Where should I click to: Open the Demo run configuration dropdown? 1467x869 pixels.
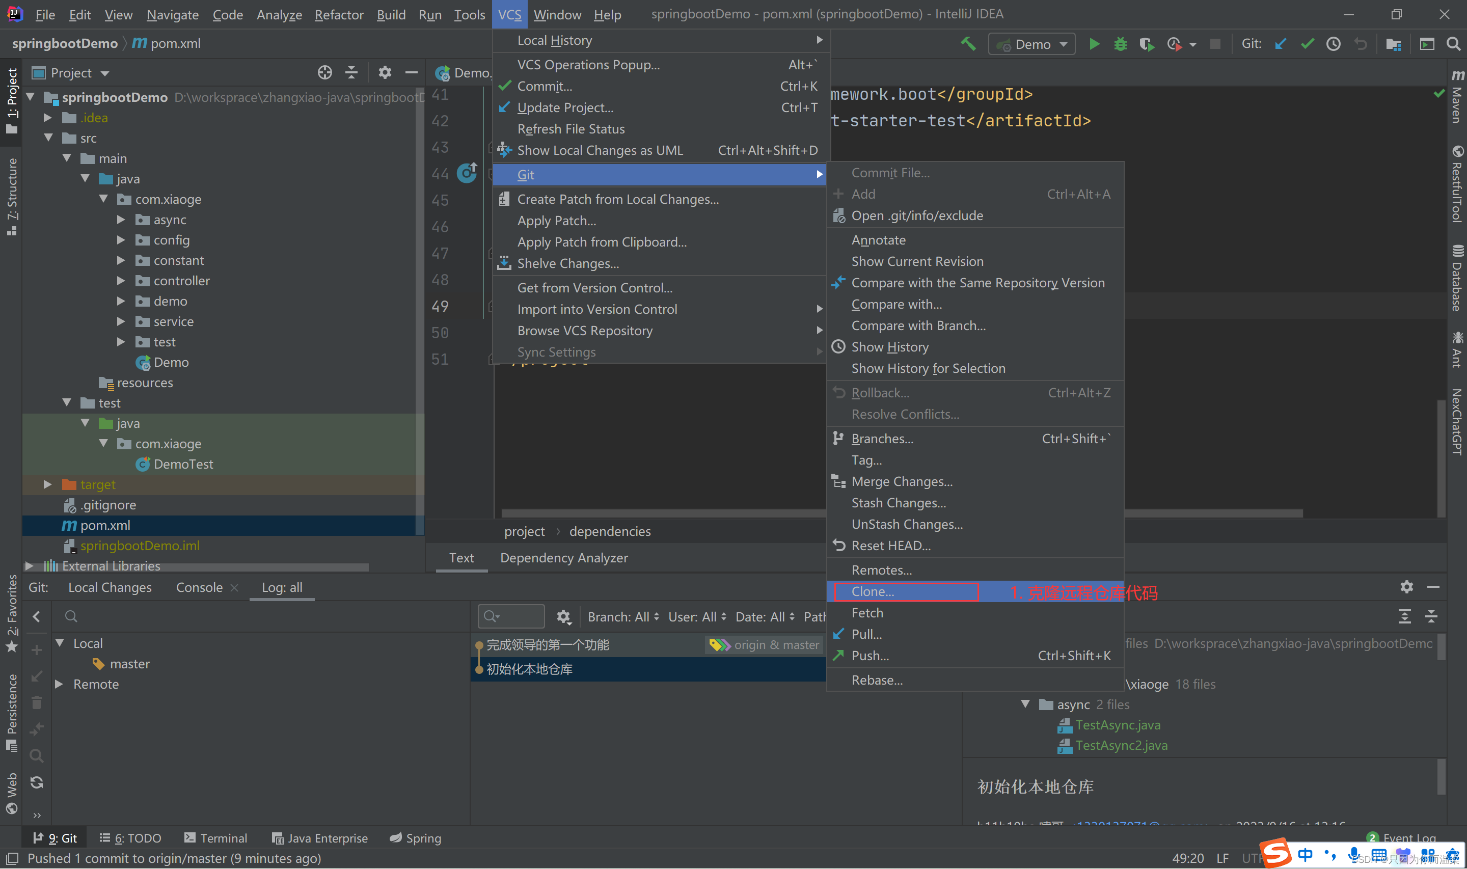click(1031, 44)
